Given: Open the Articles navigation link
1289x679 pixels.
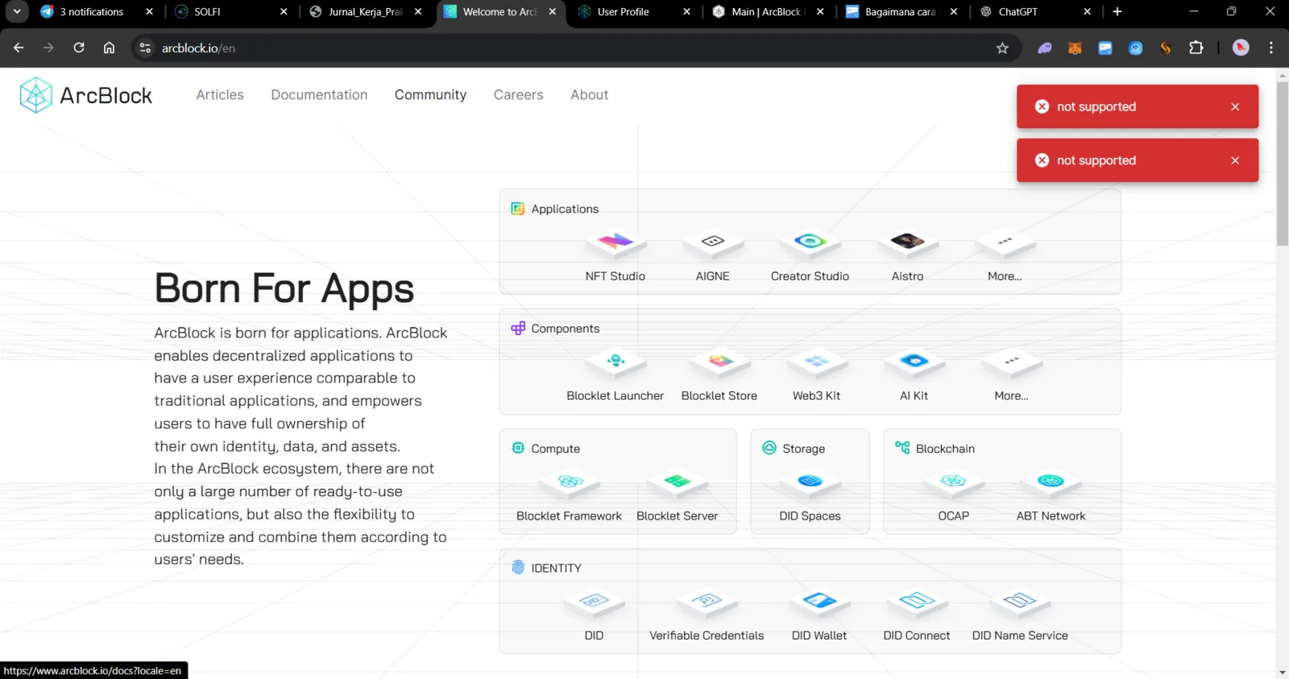Looking at the screenshot, I should coord(220,95).
